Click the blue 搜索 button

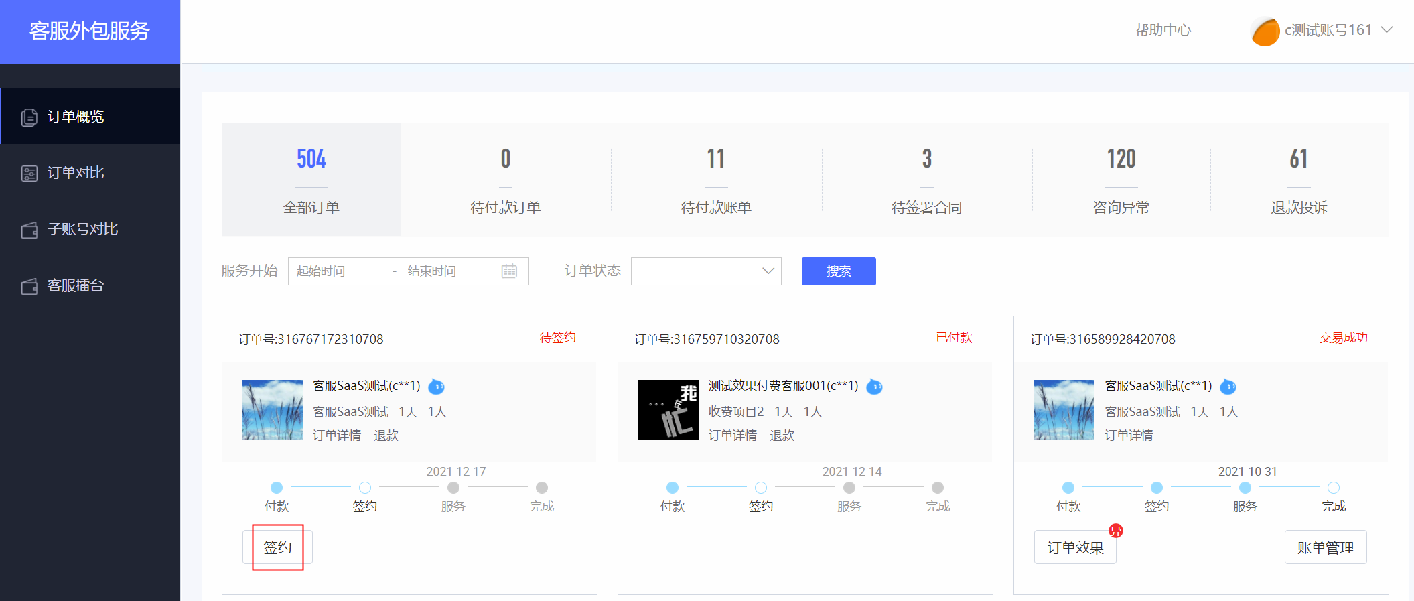click(x=839, y=271)
